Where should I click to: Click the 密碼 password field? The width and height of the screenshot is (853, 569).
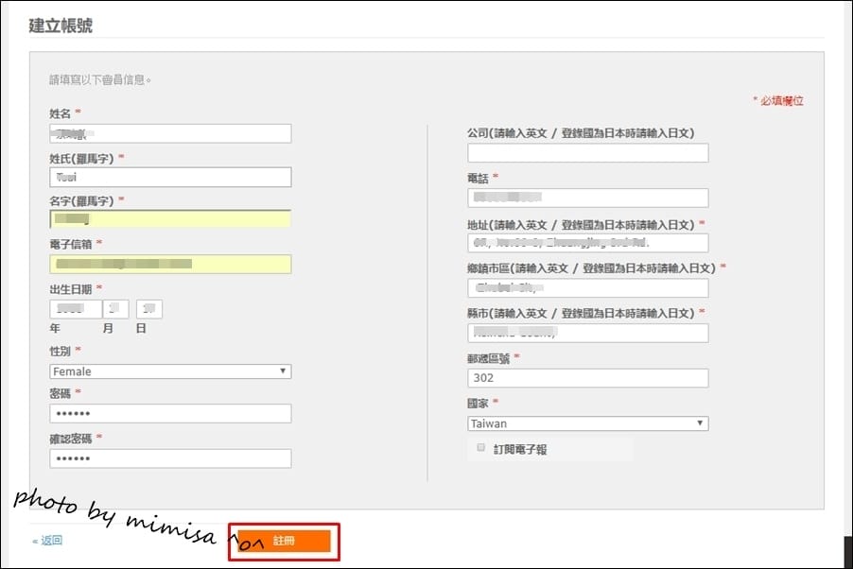click(x=170, y=412)
